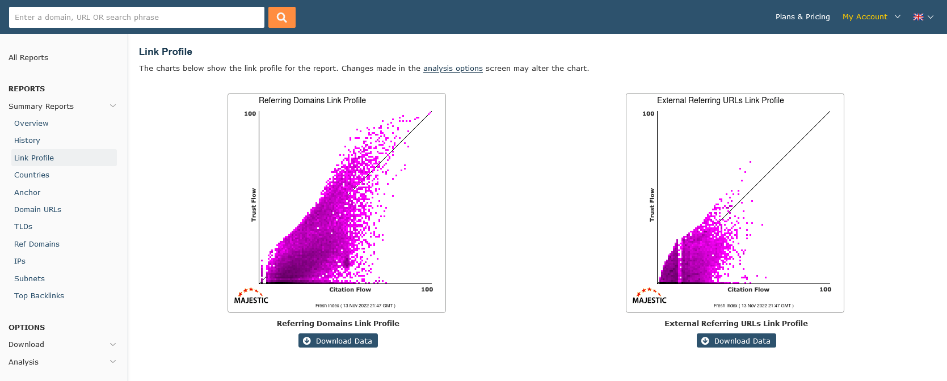947x381 pixels.
Task: Open Plans & Pricing page
Action: [x=802, y=17]
